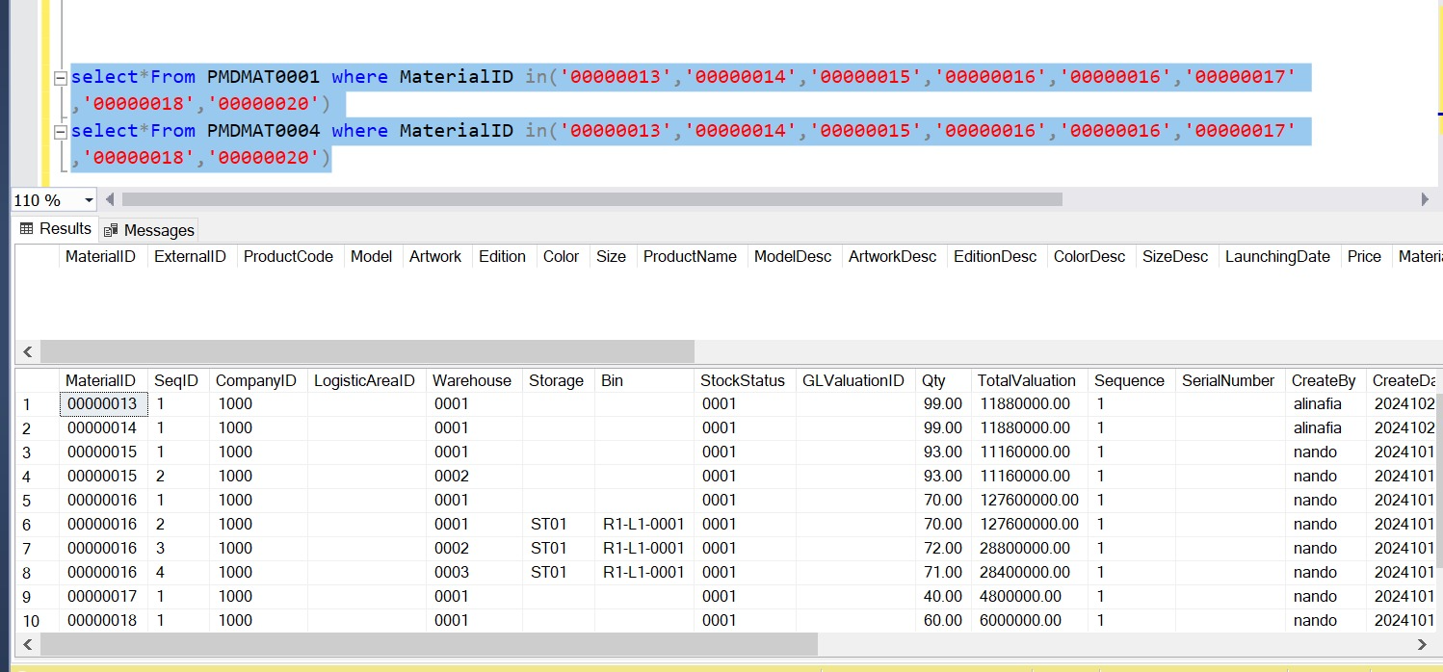Select row 10 header in results grid
This screenshot has height=672, width=1443.
point(37,621)
